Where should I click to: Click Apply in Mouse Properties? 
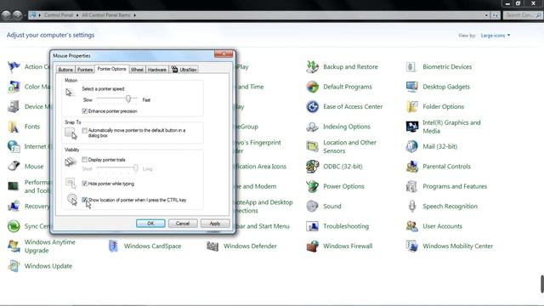click(215, 224)
